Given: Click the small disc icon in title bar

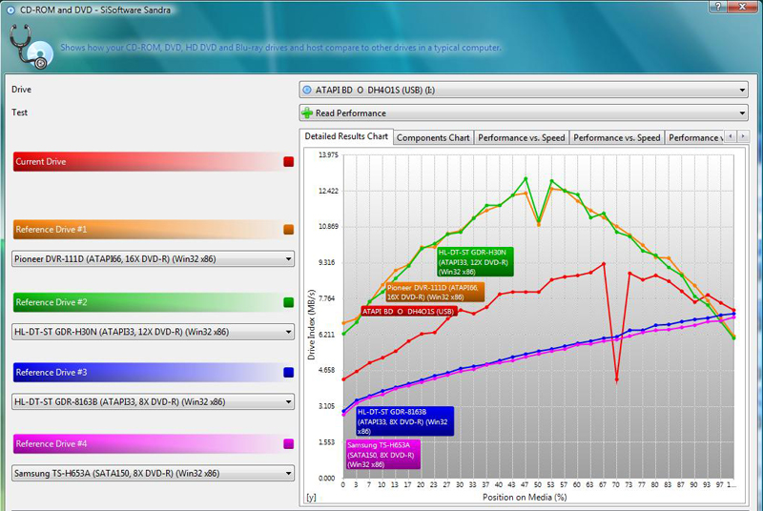Looking at the screenshot, I should point(10,10).
